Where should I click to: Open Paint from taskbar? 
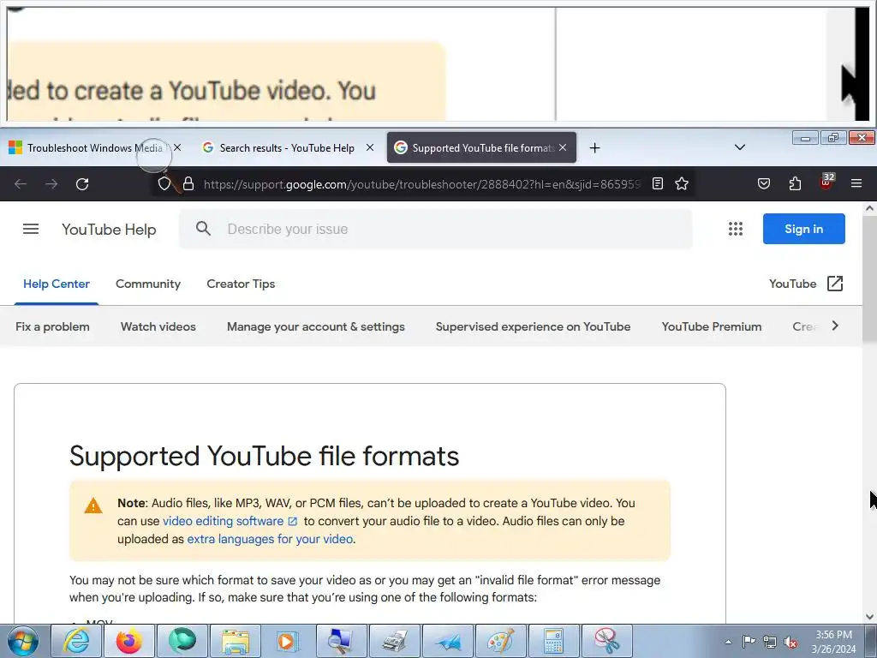[500, 641]
